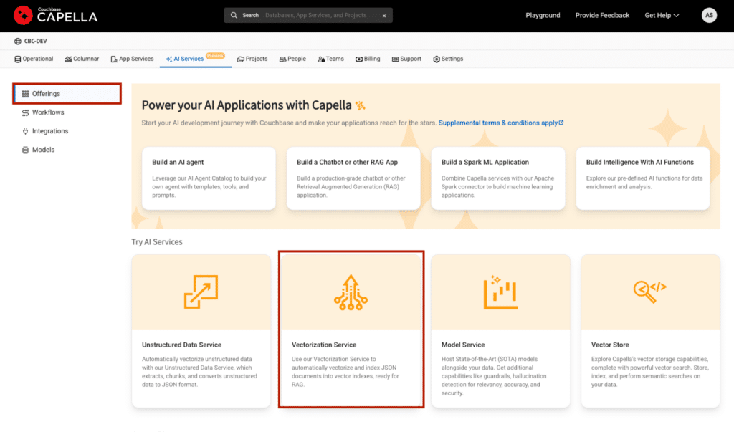Click the Unstructured Data Service icon
The width and height of the screenshot is (734, 432).
[201, 292]
